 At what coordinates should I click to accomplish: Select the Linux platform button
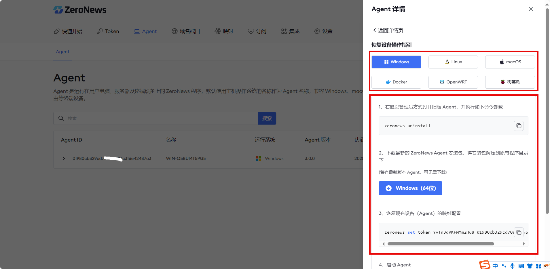coord(453,62)
